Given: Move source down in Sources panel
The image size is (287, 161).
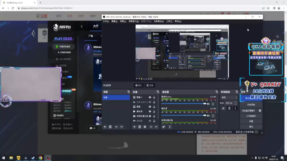Looking at the screenshot, I should (156, 127).
